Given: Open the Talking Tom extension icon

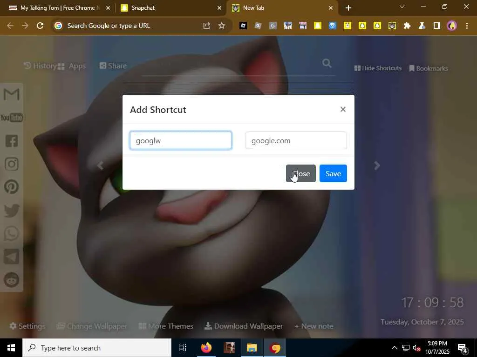Looking at the screenshot, I should [392, 26].
